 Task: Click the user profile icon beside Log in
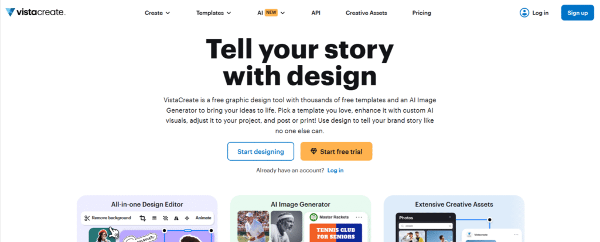tap(524, 13)
